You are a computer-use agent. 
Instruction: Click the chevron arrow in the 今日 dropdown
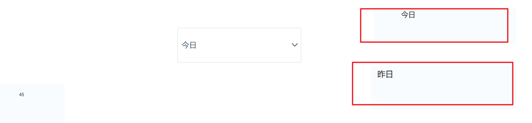click(295, 45)
